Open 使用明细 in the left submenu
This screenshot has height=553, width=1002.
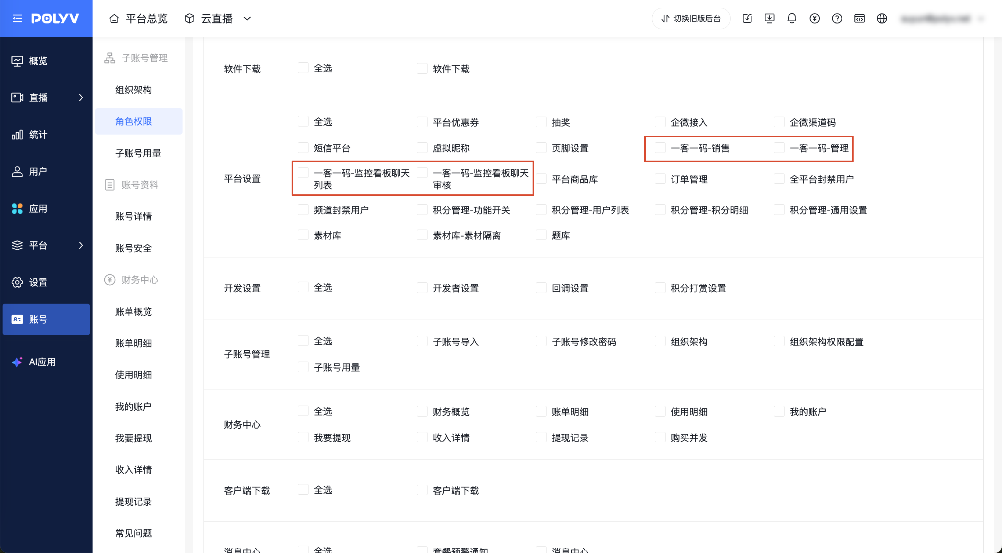133,375
